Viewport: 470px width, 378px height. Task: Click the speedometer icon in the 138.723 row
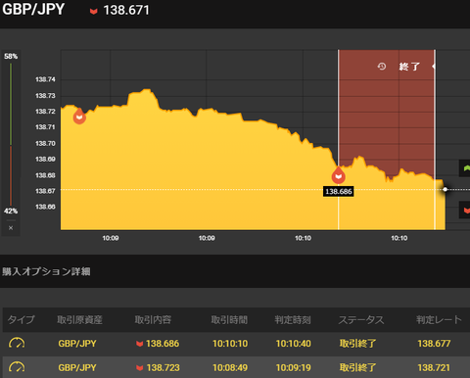click(17, 367)
